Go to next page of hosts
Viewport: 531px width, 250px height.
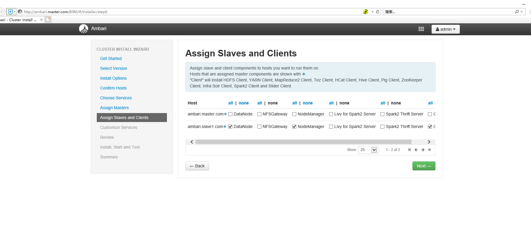click(423, 150)
